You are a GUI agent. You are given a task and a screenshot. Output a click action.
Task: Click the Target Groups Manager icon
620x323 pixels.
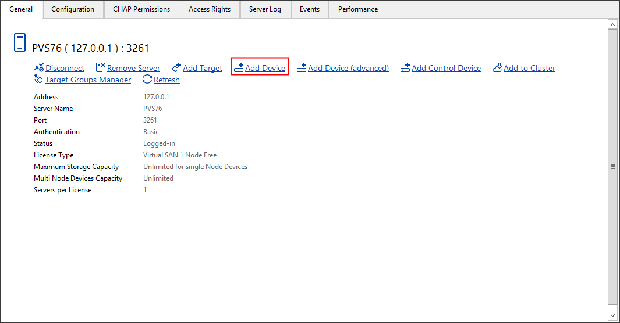pyautogui.click(x=39, y=80)
